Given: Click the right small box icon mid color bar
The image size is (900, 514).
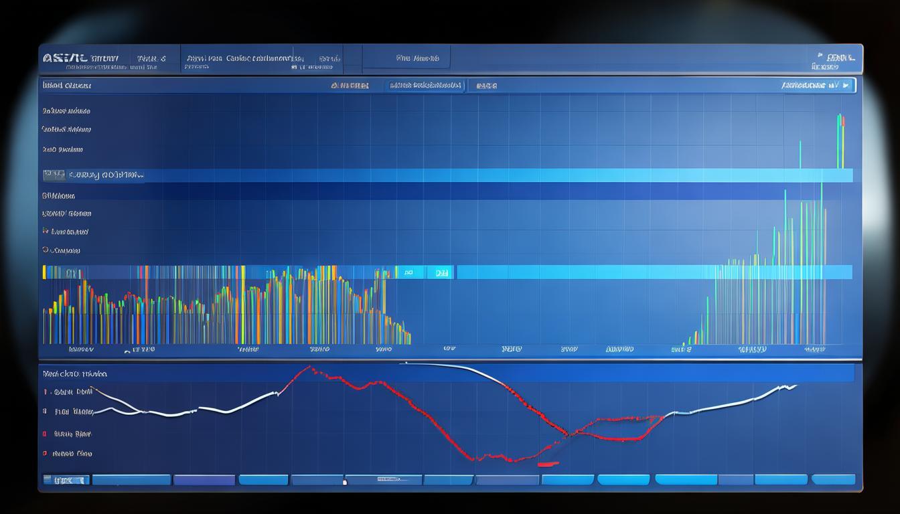Looking at the screenshot, I should pyautogui.click(x=441, y=272).
